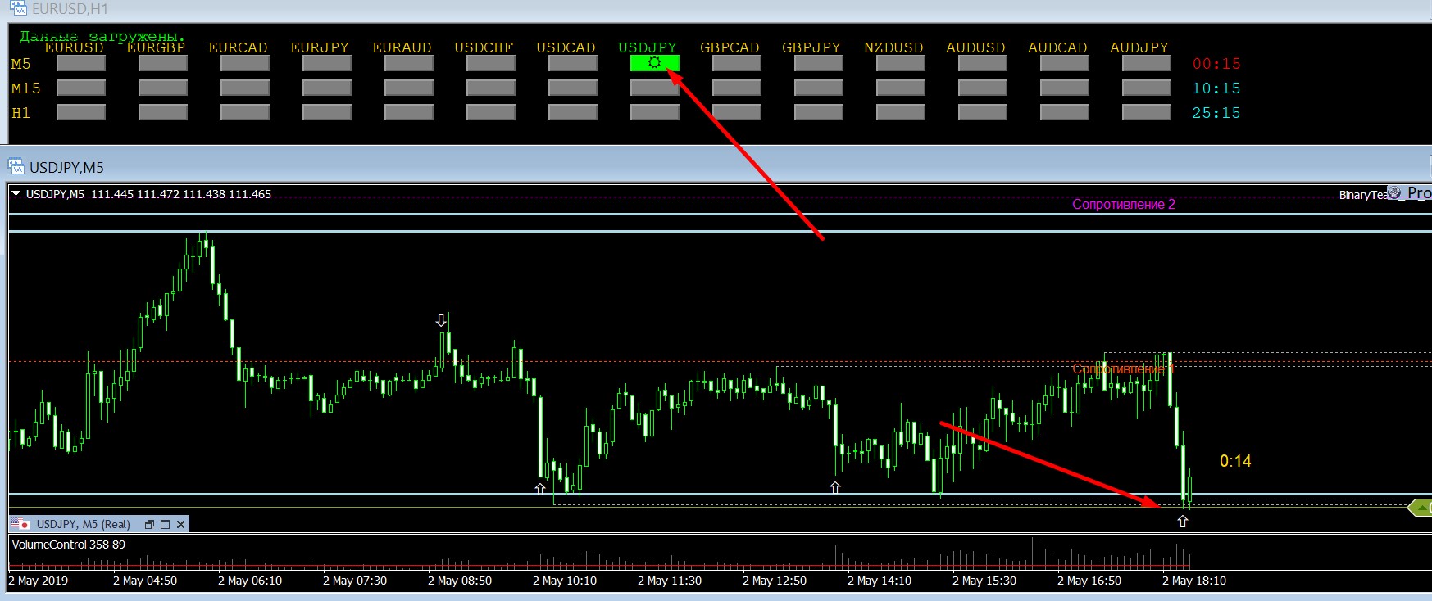Click the GBPCAD H1 signal button
This screenshot has height=601, width=1432.
(736, 112)
